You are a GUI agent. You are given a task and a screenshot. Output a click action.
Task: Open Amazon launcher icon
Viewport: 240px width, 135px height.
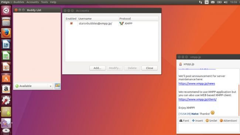pyautogui.click(x=6, y=89)
